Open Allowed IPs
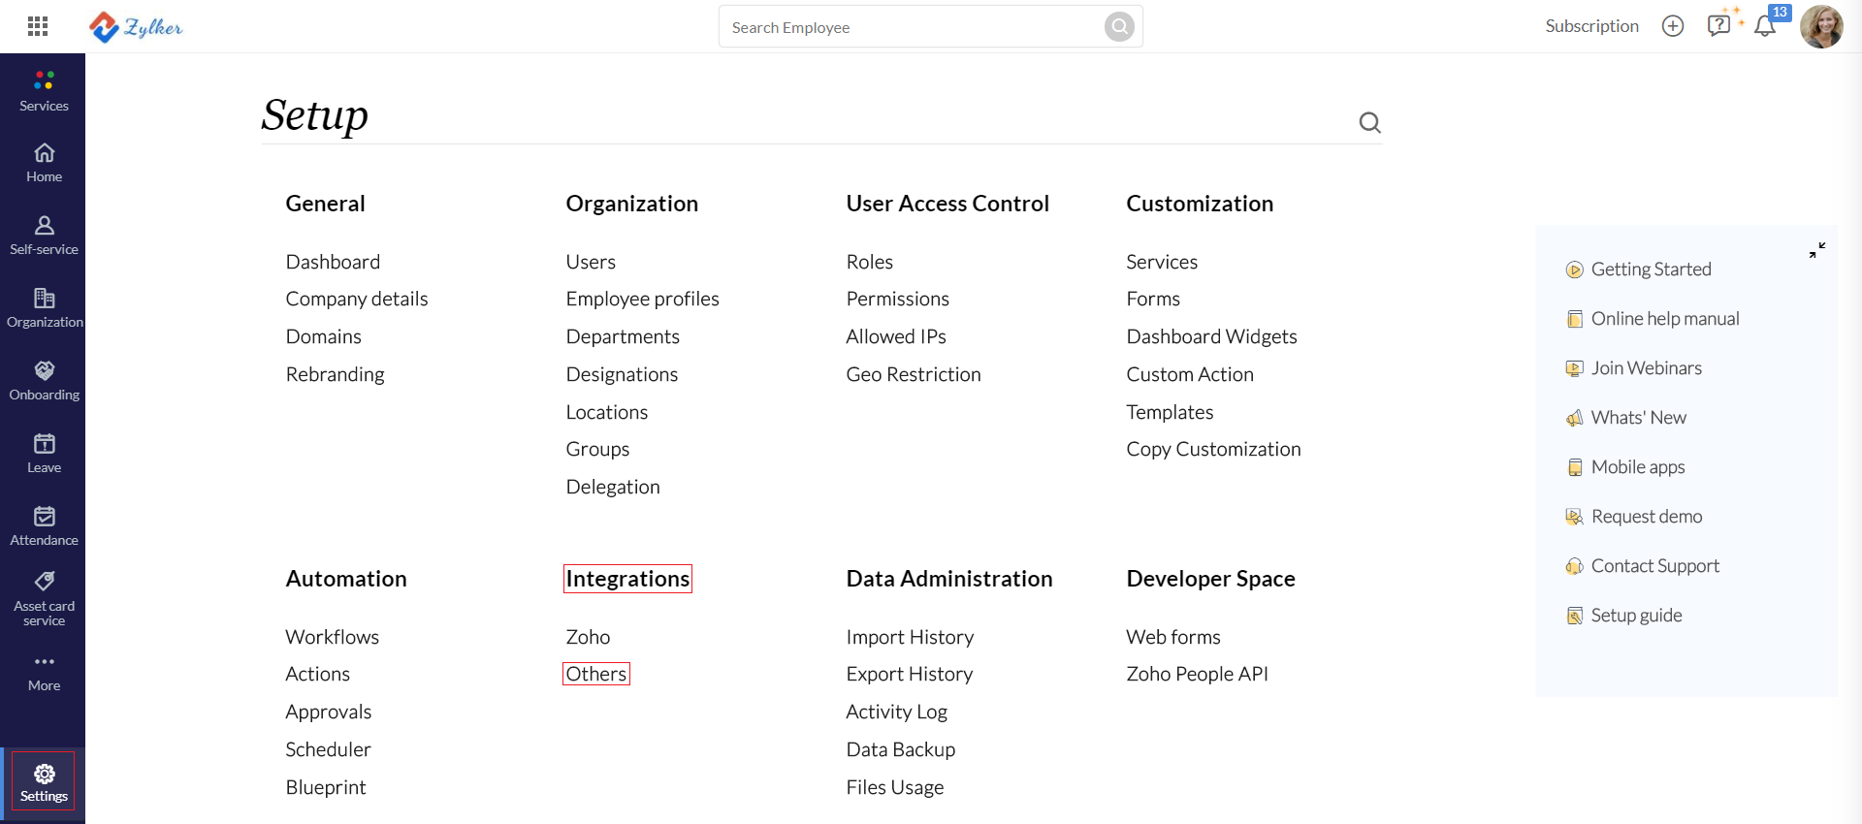1862x824 pixels. 895,336
